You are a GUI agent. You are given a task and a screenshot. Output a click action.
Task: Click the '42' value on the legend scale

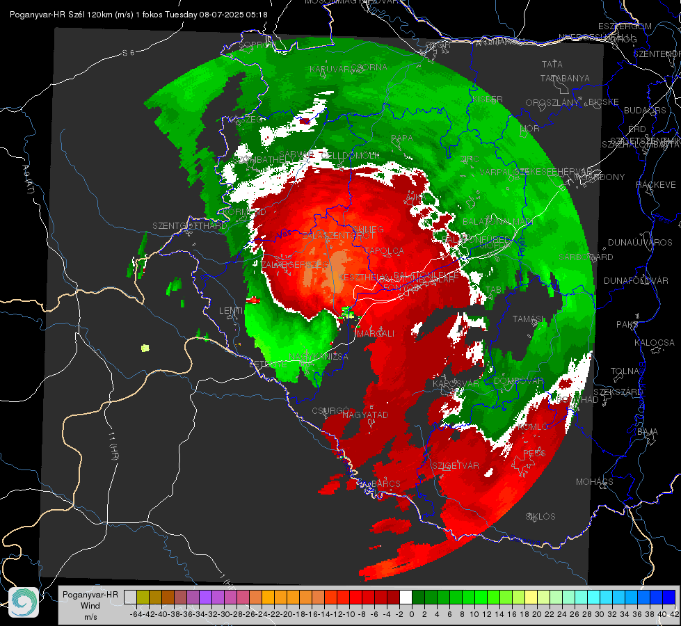pos(675,614)
